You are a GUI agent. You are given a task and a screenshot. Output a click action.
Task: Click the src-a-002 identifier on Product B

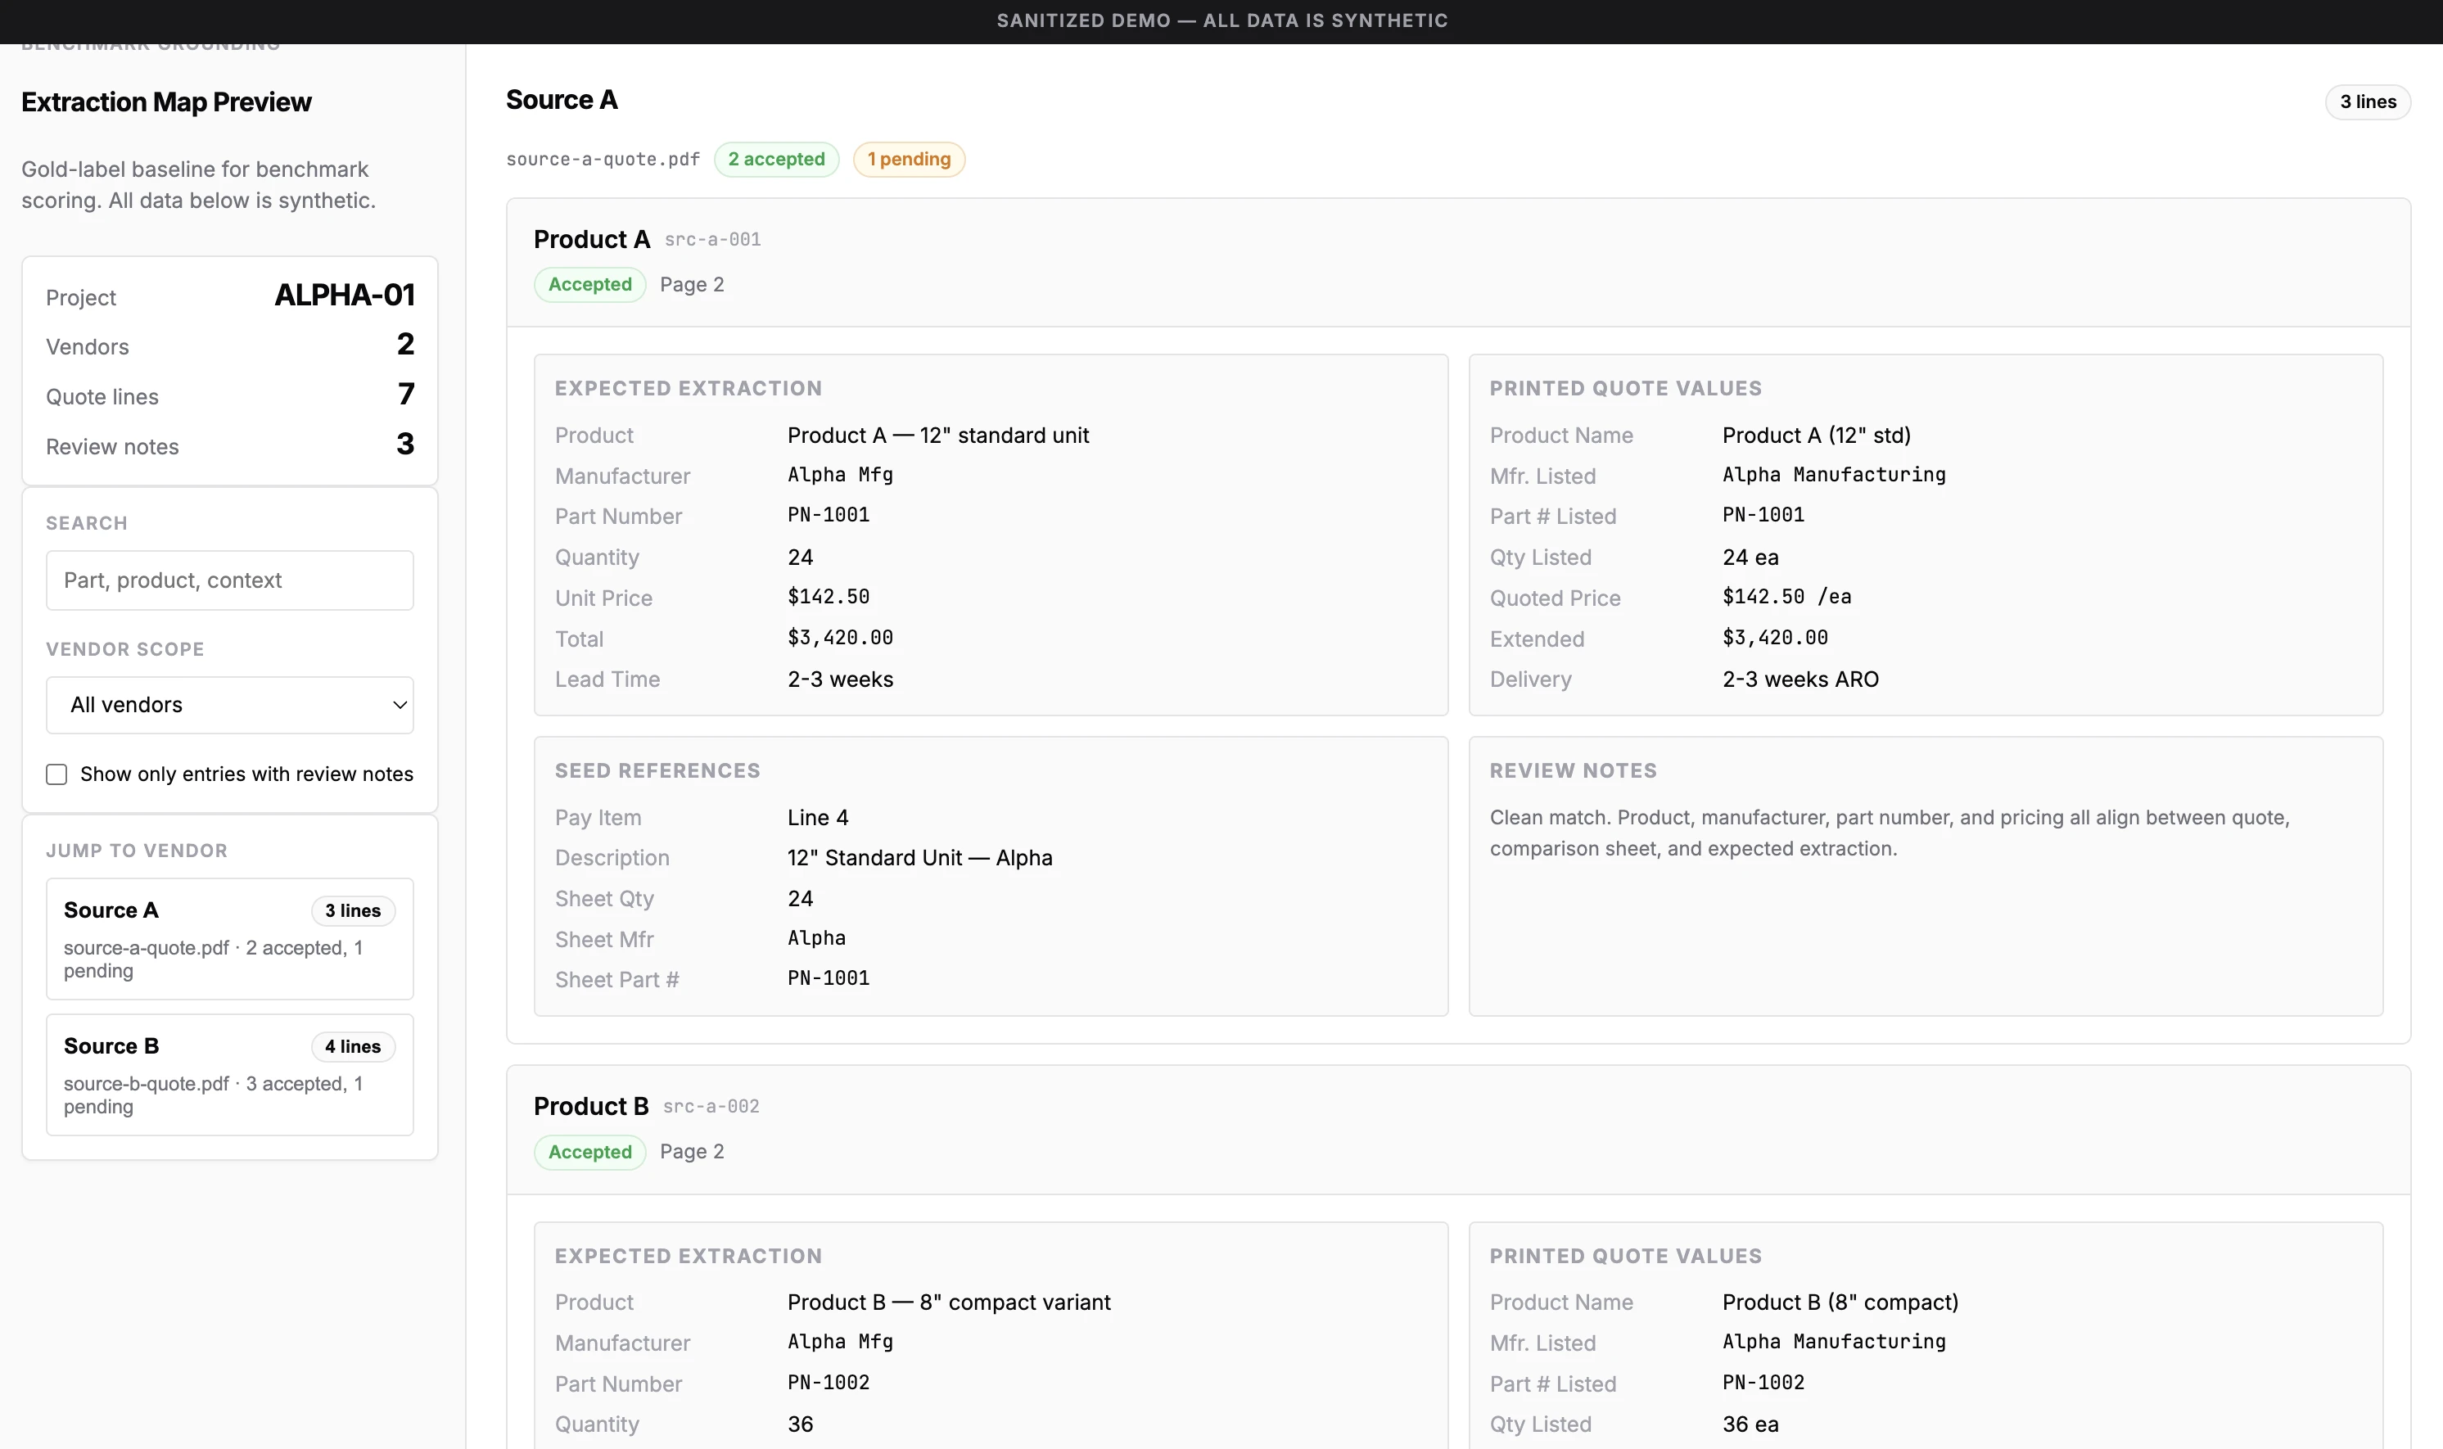tap(711, 1105)
